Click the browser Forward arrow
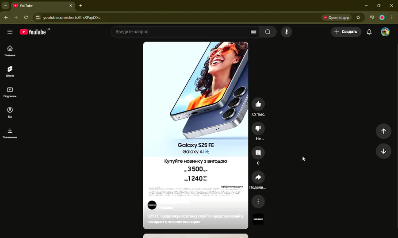 [16, 18]
